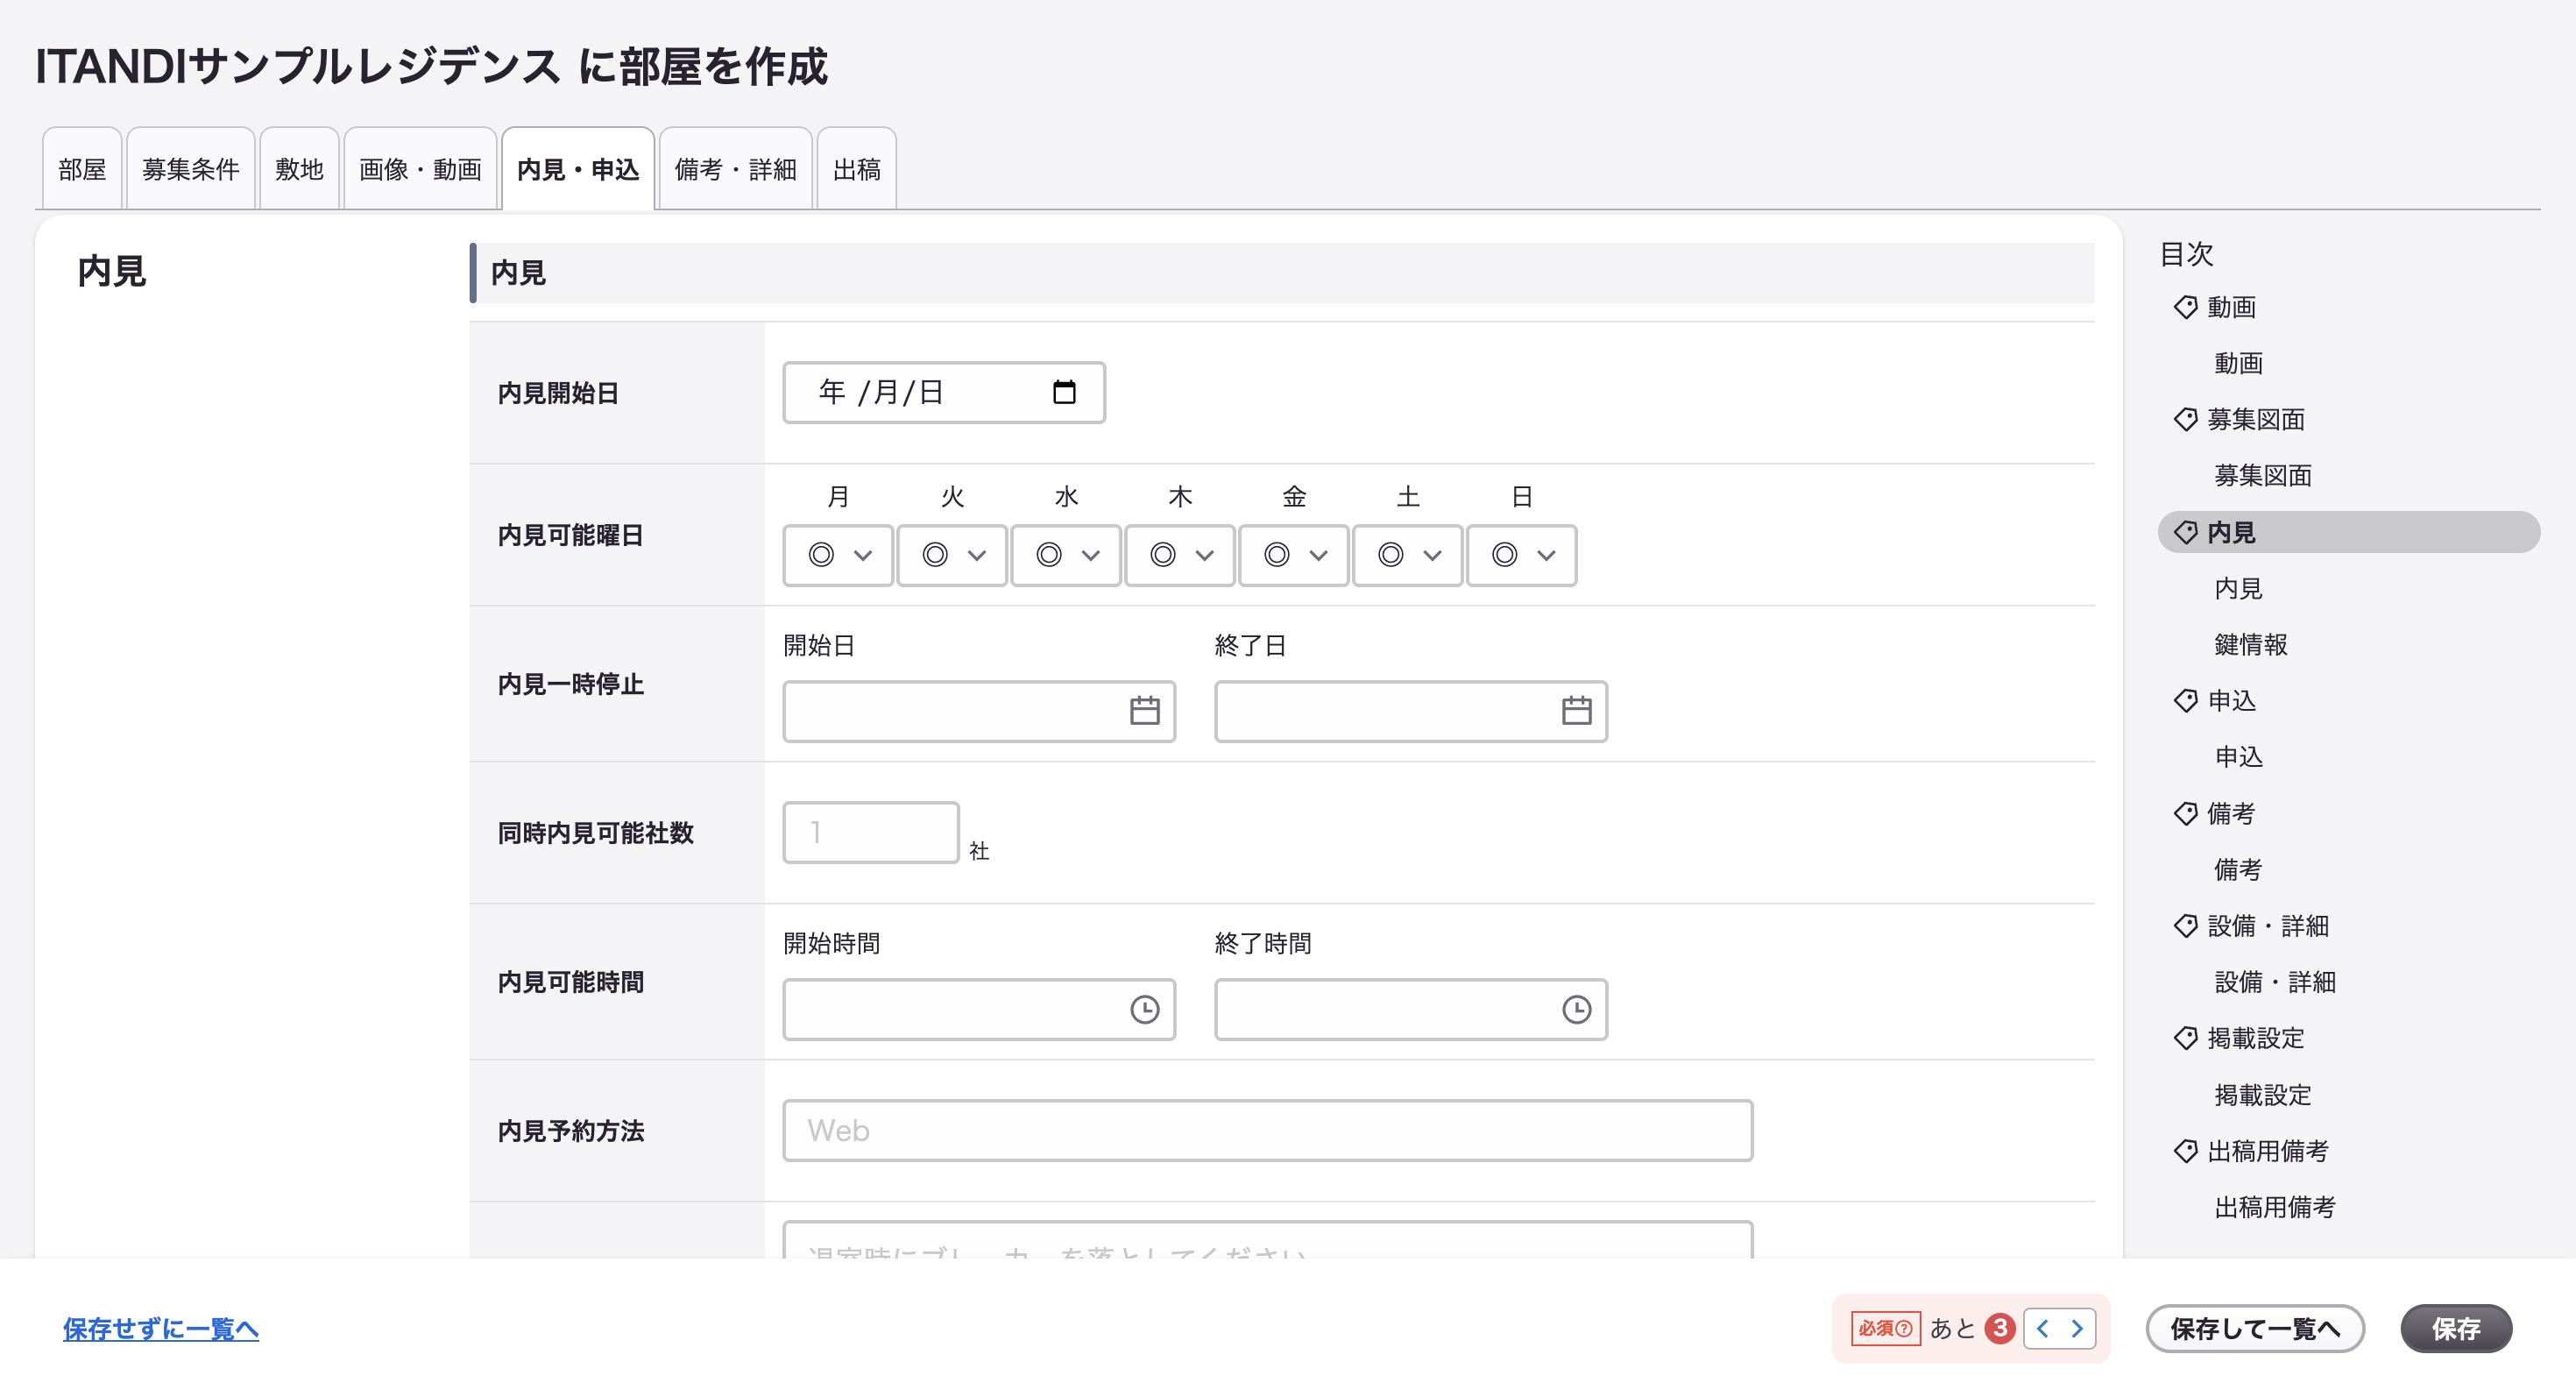Jump to 出稿用備考 sub-item in 目次
Screen dimensions: 2576x1397
pos(2275,1207)
